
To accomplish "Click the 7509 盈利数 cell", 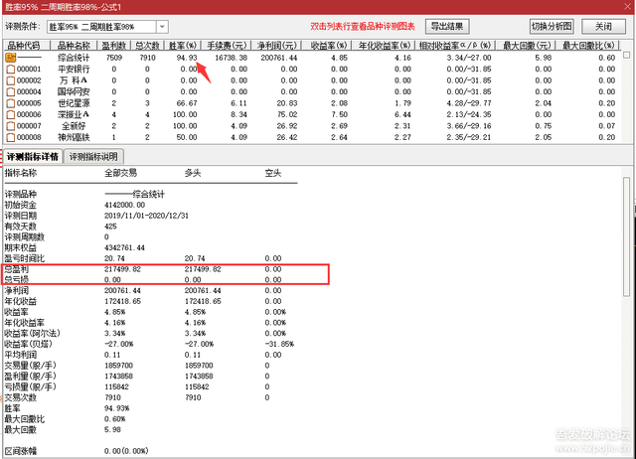I will tap(114, 58).
